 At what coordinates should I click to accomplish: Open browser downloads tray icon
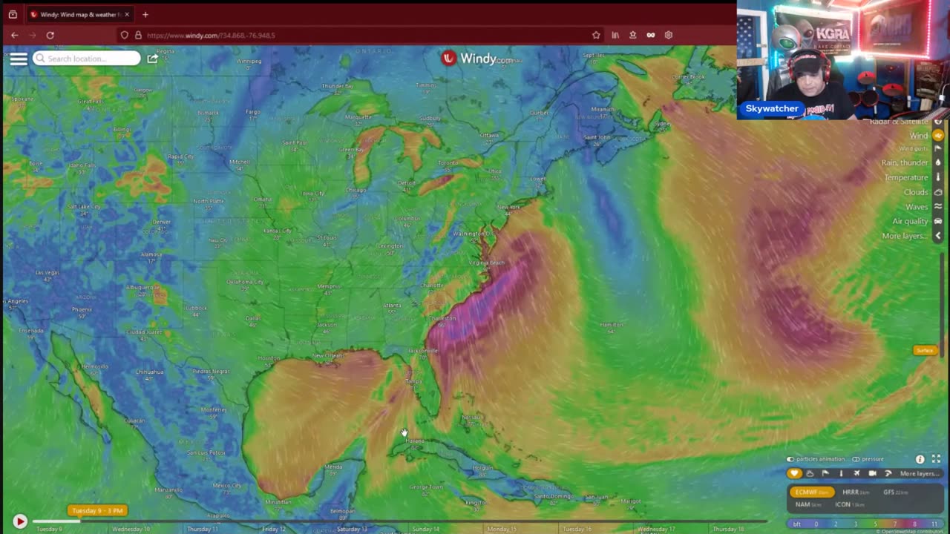[x=632, y=35]
